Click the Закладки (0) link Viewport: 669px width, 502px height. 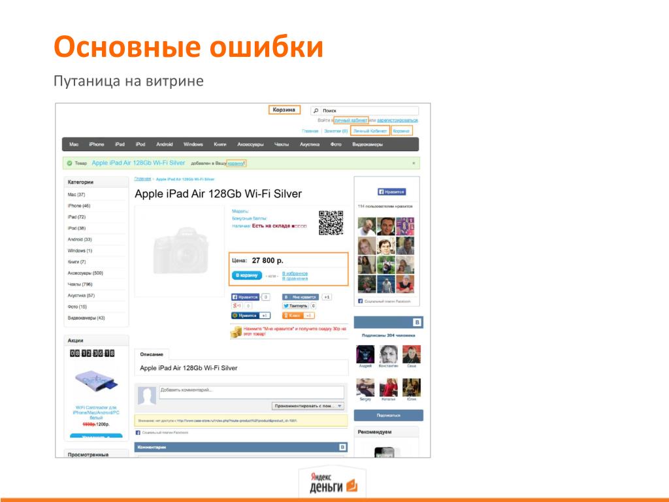pos(336,131)
